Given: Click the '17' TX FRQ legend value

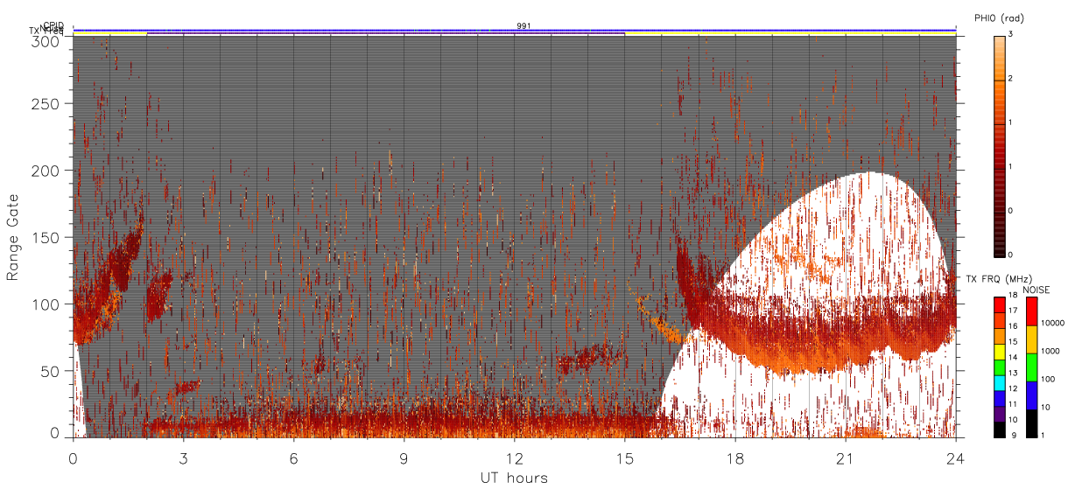Looking at the screenshot, I should (x=1013, y=311).
